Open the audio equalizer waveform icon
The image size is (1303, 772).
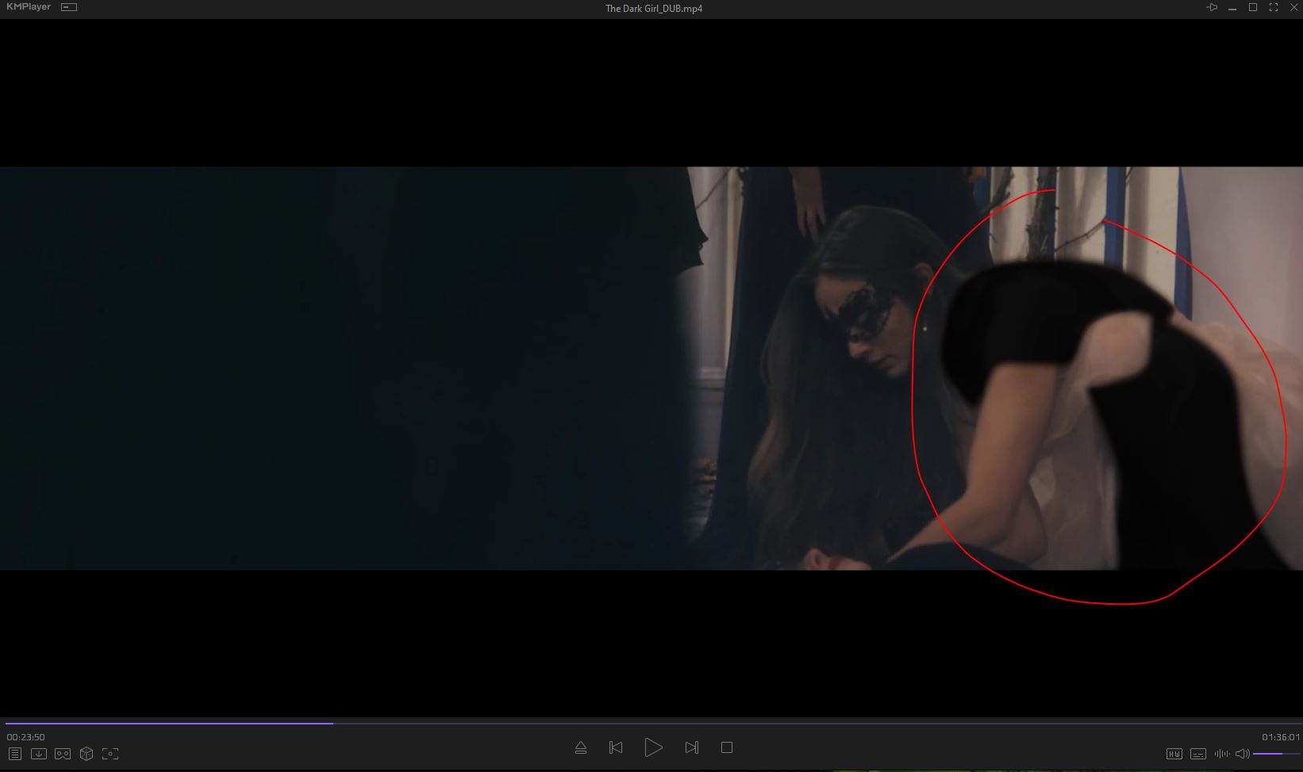tap(1222, 754)
